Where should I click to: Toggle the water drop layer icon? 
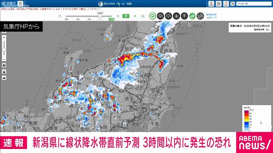click(176, 16)
